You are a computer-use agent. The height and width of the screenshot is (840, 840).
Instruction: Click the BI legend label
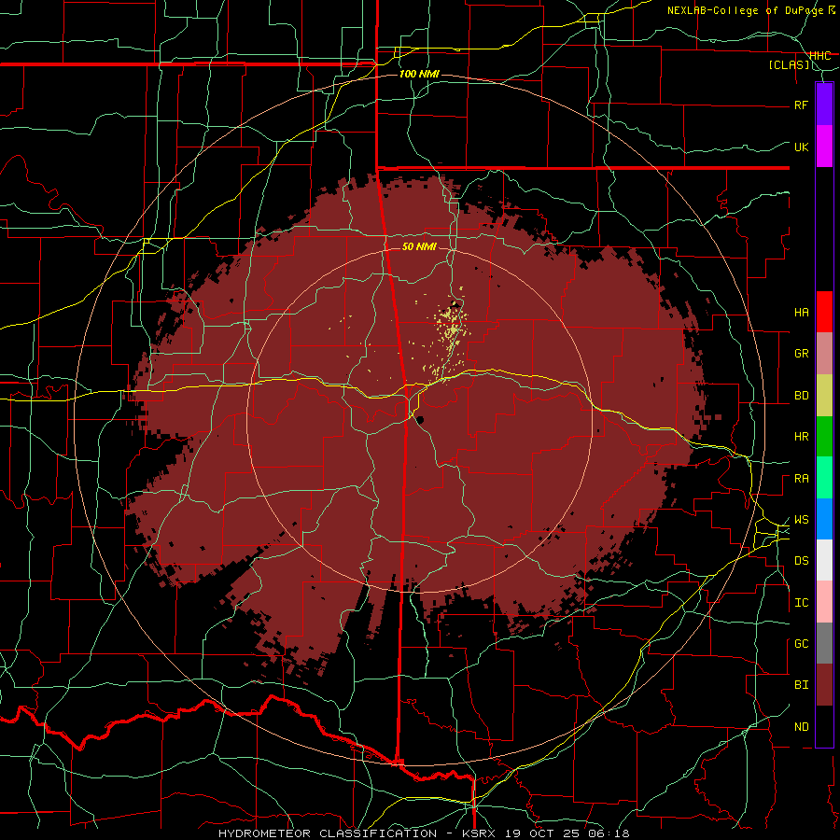[802, 684]
